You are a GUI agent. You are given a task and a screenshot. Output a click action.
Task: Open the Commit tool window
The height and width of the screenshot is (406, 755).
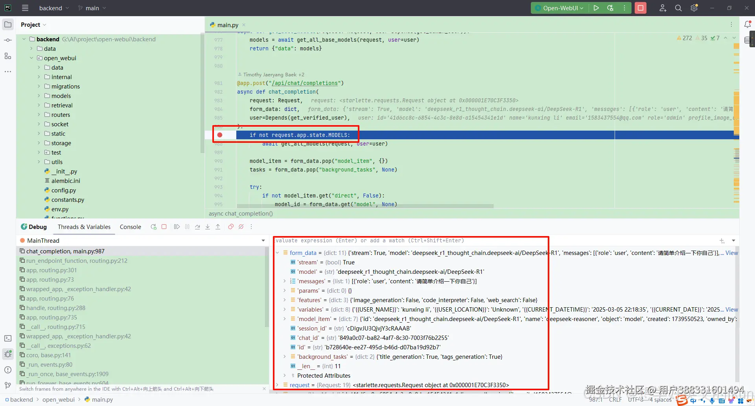8,40
